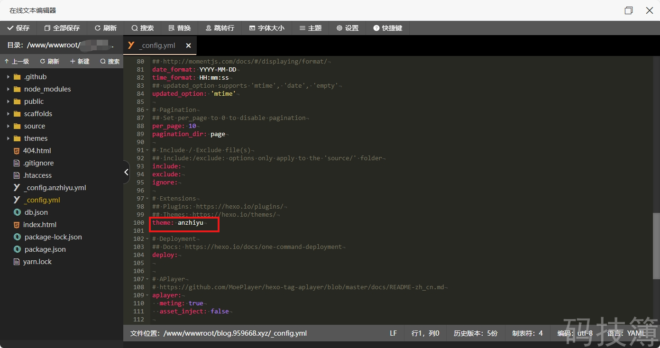The height and width of the screenshot is (348, 660).
Task: Collapse the sidebar with arrow handle
Action: (126, 172)
